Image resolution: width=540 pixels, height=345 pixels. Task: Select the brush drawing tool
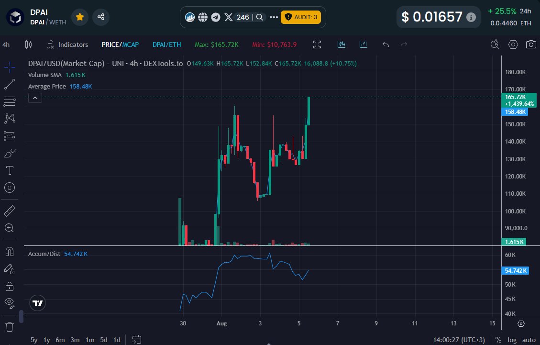(10, 154)
